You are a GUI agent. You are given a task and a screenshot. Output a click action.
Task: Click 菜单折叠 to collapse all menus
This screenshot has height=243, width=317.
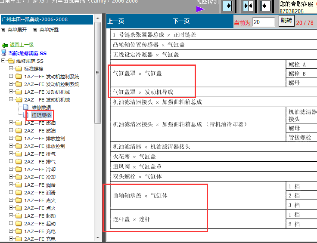coord(49,30)
